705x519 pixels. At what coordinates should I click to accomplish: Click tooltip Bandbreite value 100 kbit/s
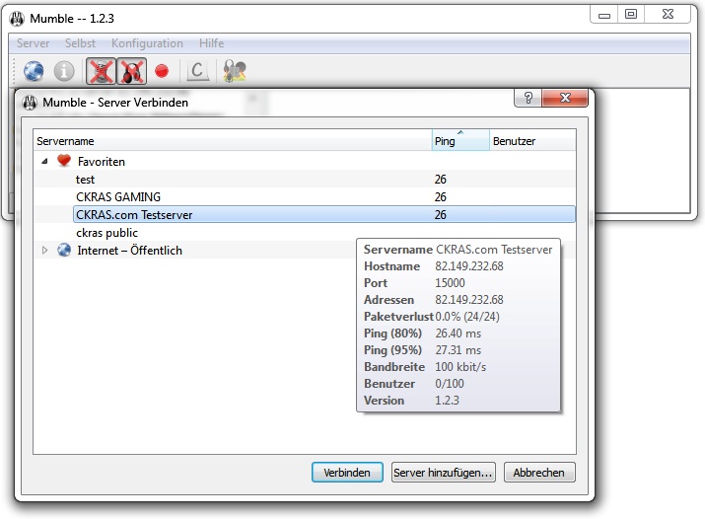pyautogui.click(x=460, y=367)
